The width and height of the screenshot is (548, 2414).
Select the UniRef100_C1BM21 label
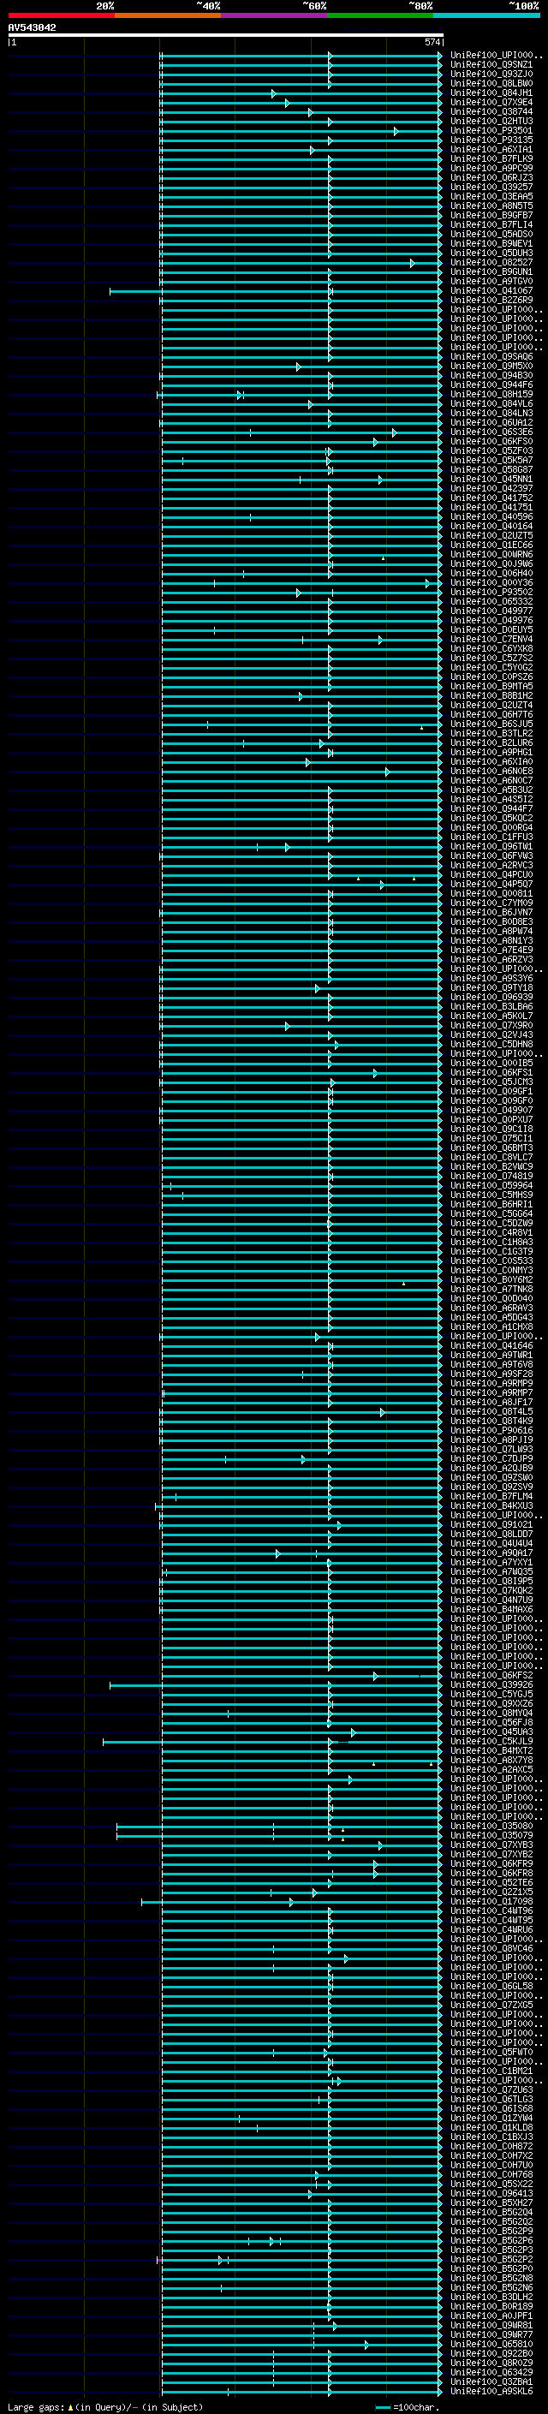(x=491, y=2071)
